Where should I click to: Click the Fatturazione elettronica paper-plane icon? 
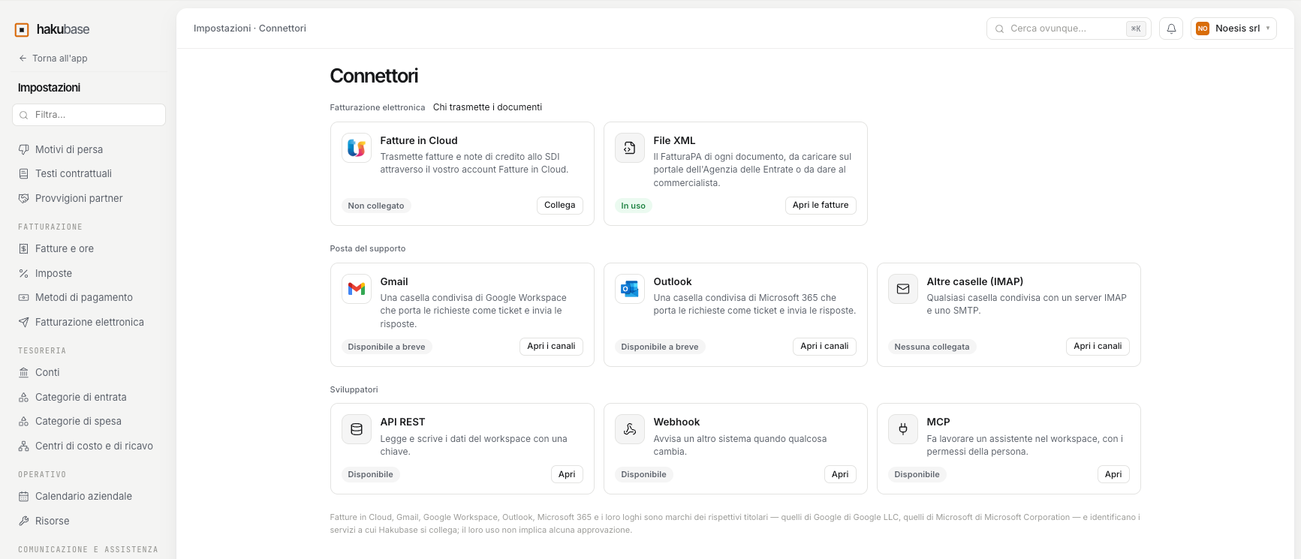(24, 322)
